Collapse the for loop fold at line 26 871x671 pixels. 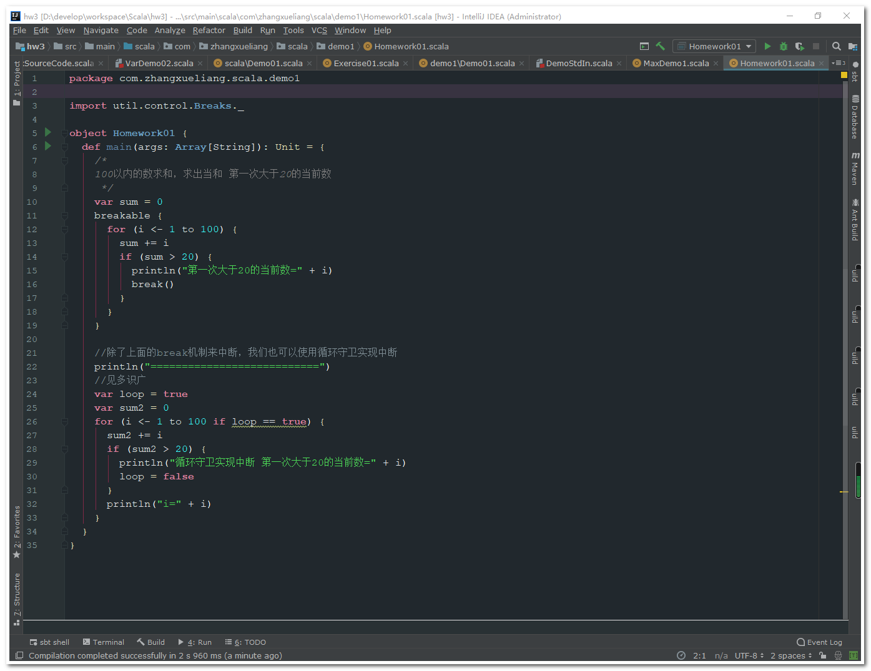[x=64, y=421]
